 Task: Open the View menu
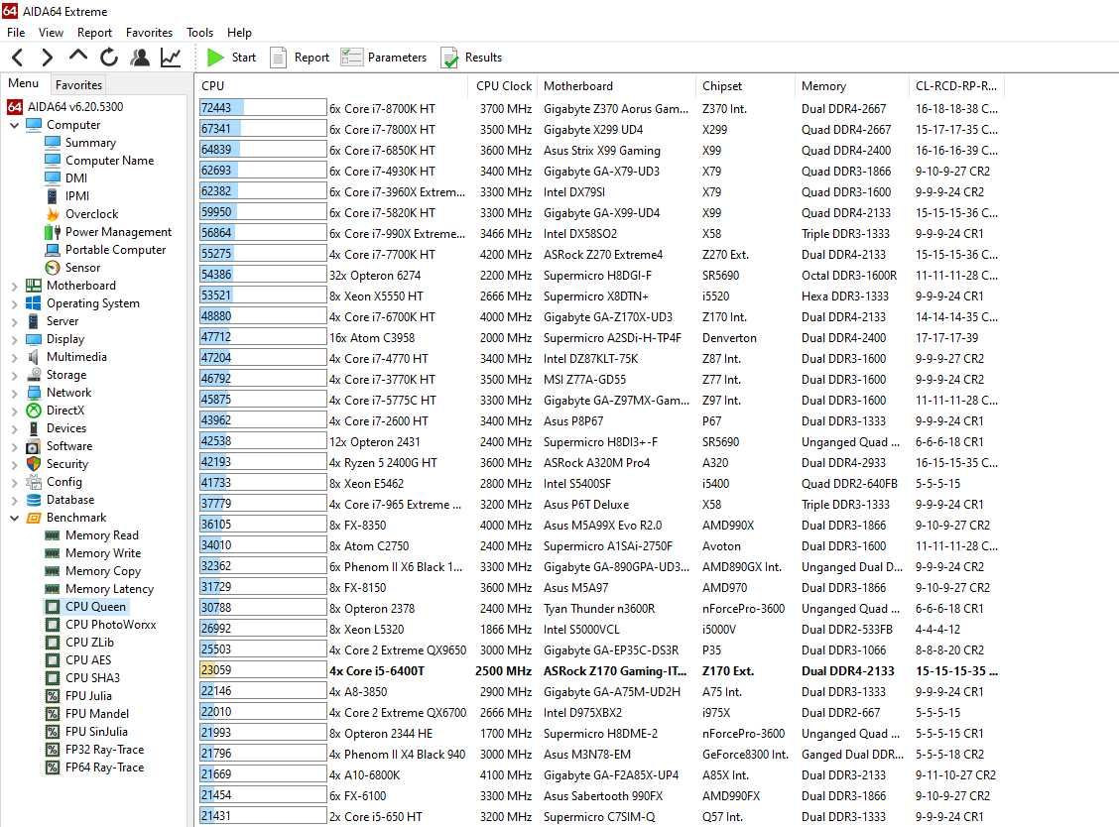coord(51,32)
